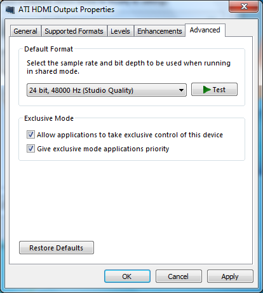Test the selected audio format
Image resolution: width=263 pixels, height=293 pixels.
pos(214,90)
